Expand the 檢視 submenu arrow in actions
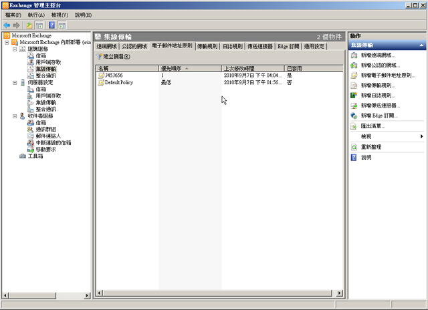Viewport: 428px width, 310px height. [422, 136]
